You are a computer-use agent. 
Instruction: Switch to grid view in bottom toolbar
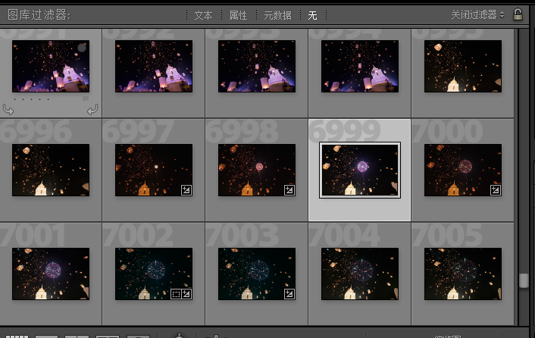[17, 335]
